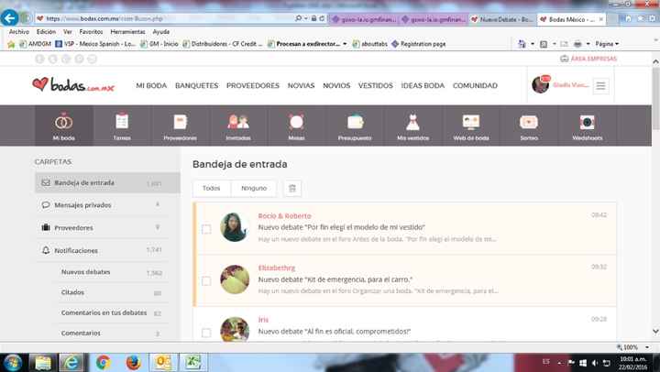This screenshot has width=660, height=372.
Task: Select the checkbox beside Iris's message
Action: [206, 332]
